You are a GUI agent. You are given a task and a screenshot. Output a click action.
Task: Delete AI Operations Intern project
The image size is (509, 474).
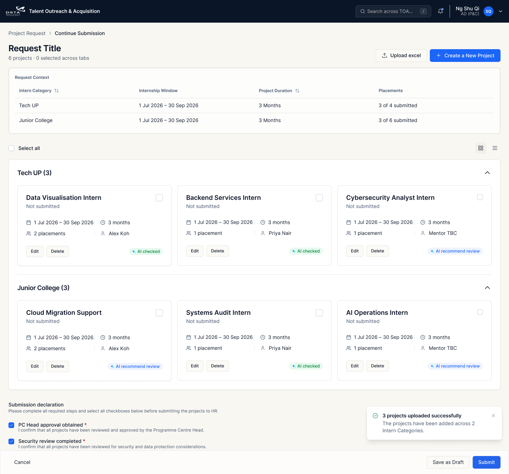[378, 366]
